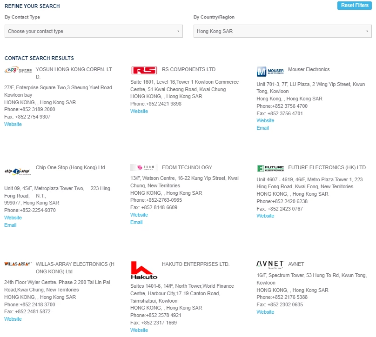Click the Mouser Electronics company name
This screenshot has width=376, height=337.
[x=309, y=69]
